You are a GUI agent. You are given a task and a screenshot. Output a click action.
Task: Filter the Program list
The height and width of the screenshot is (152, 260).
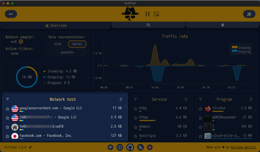click(201, 99)
